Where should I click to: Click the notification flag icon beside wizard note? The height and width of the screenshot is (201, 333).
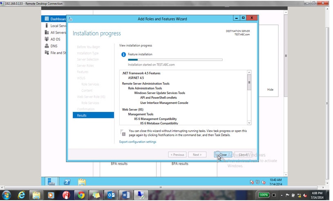(x=123, y=133)
